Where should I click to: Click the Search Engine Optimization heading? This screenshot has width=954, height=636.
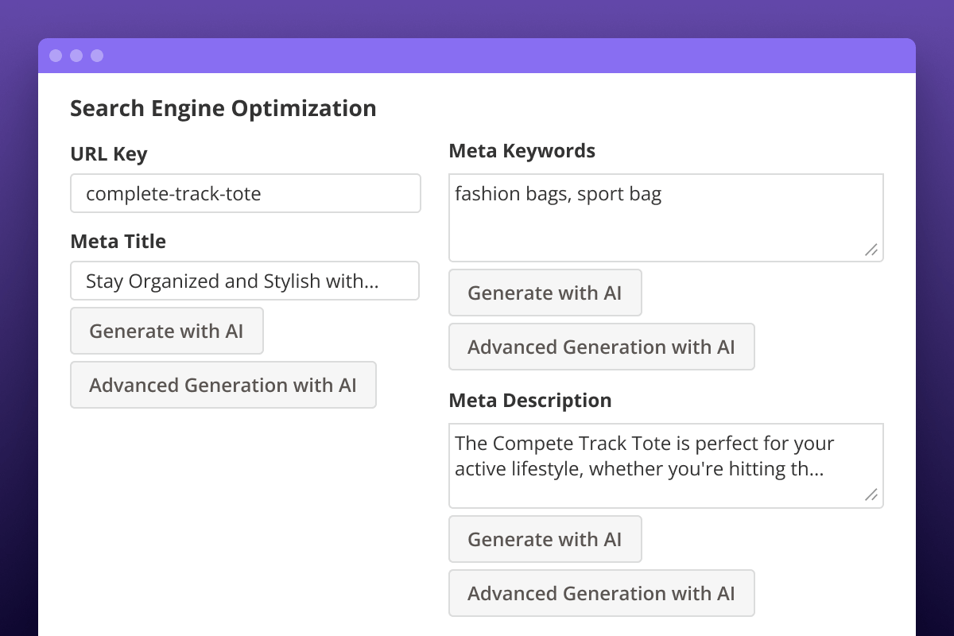click(223, 109)
